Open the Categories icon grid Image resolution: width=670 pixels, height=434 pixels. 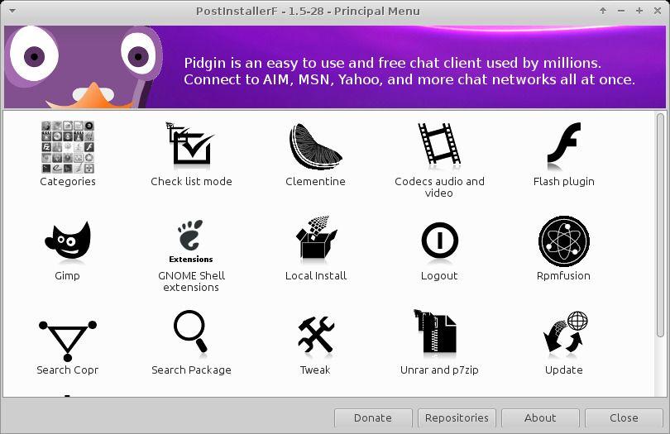tap(68, 147)
